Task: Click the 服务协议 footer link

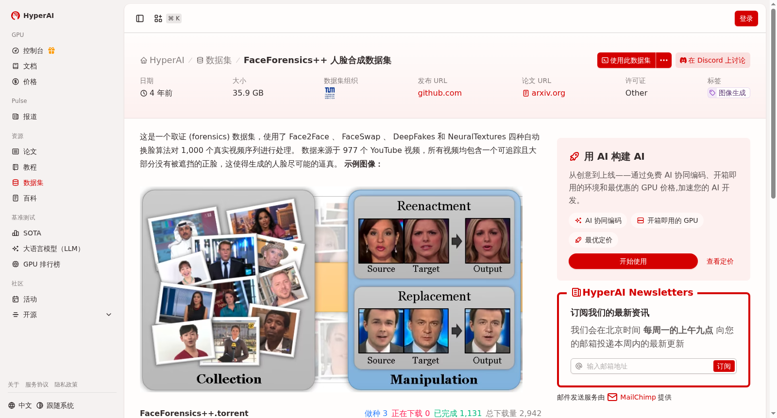Action: (x=37, y=385)
